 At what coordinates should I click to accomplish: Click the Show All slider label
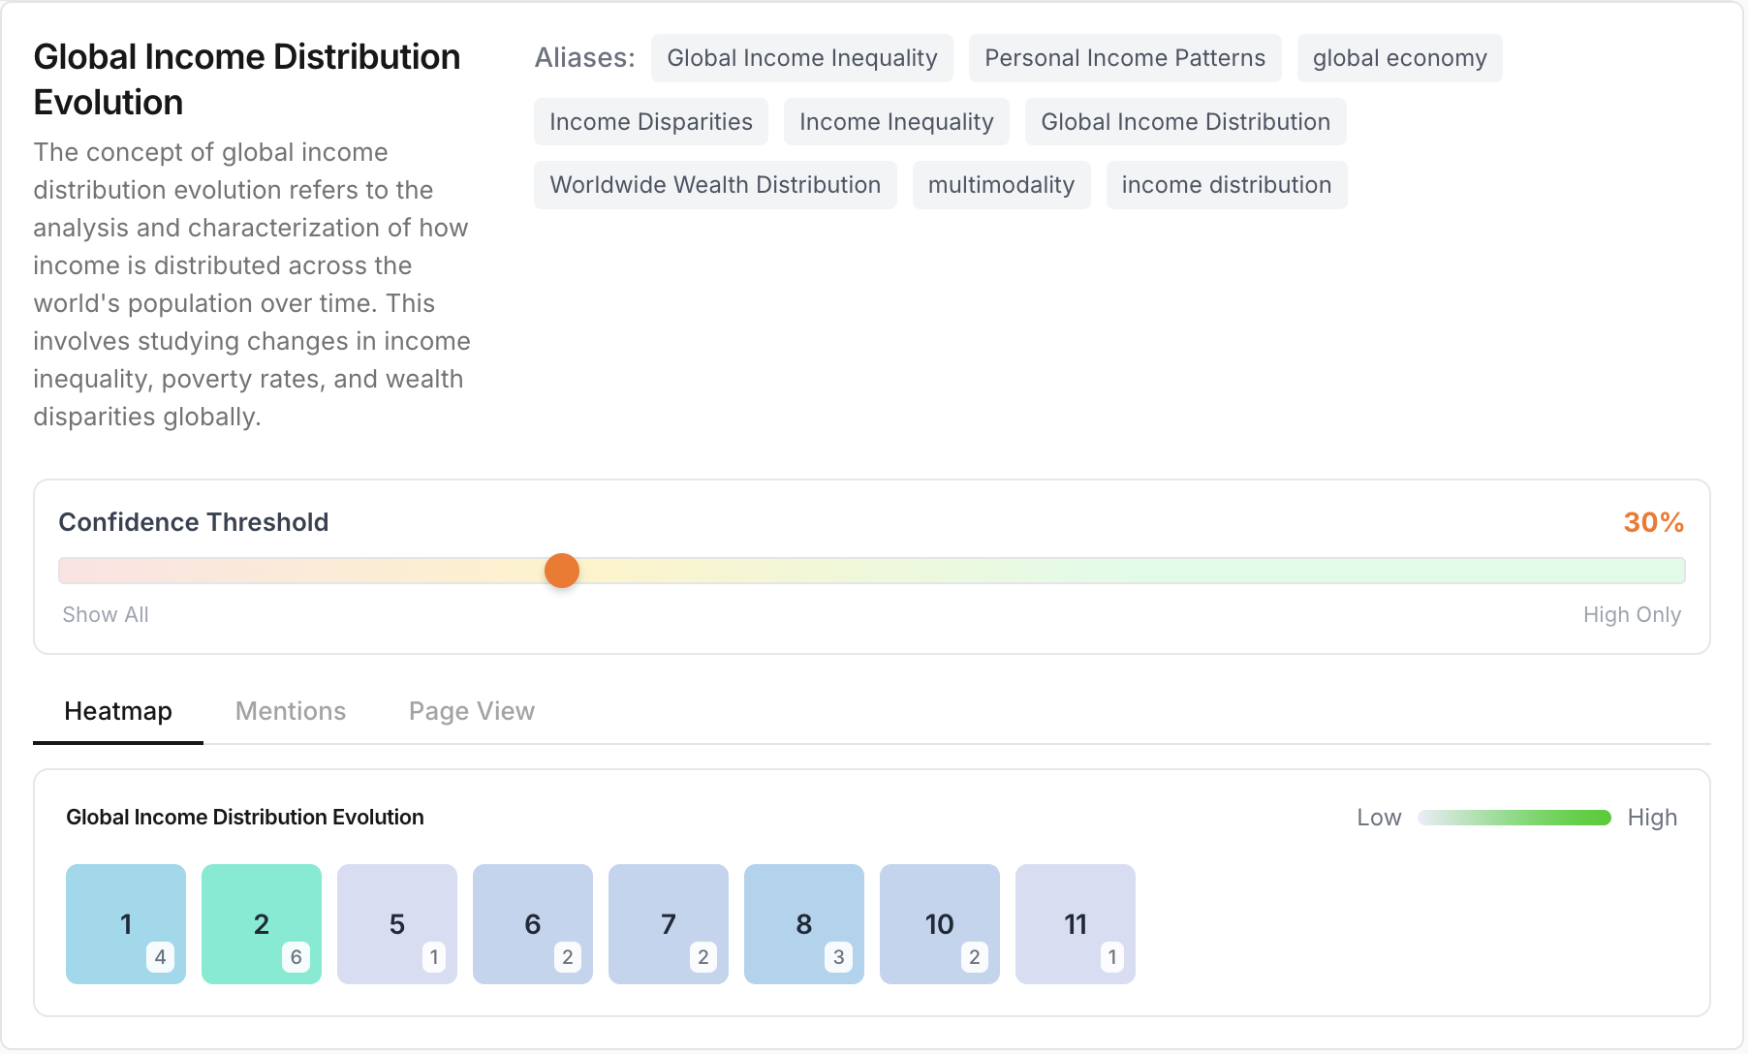[106, 614]
